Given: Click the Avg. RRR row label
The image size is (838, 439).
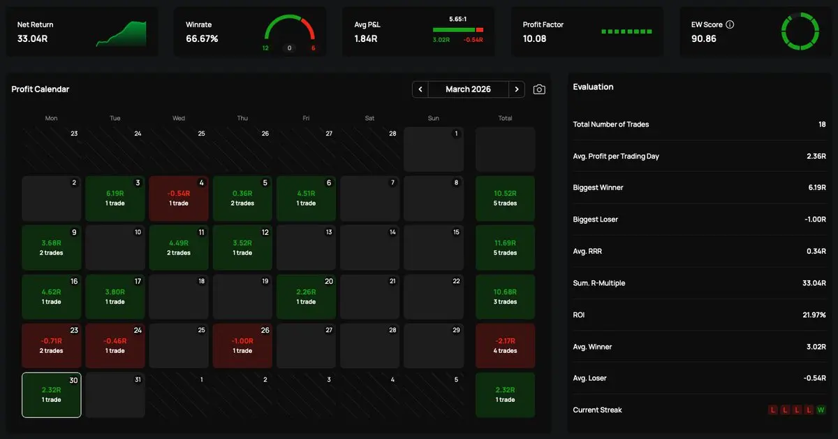Looking at the screenshot, I should tap(588, 251).
